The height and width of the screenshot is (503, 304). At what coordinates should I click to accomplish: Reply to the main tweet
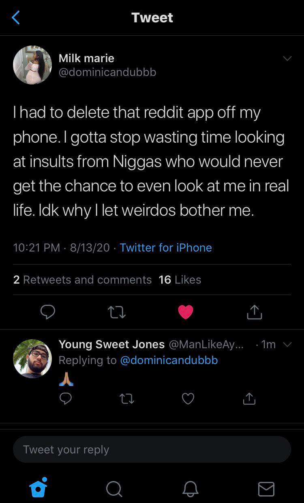(48, 312)
